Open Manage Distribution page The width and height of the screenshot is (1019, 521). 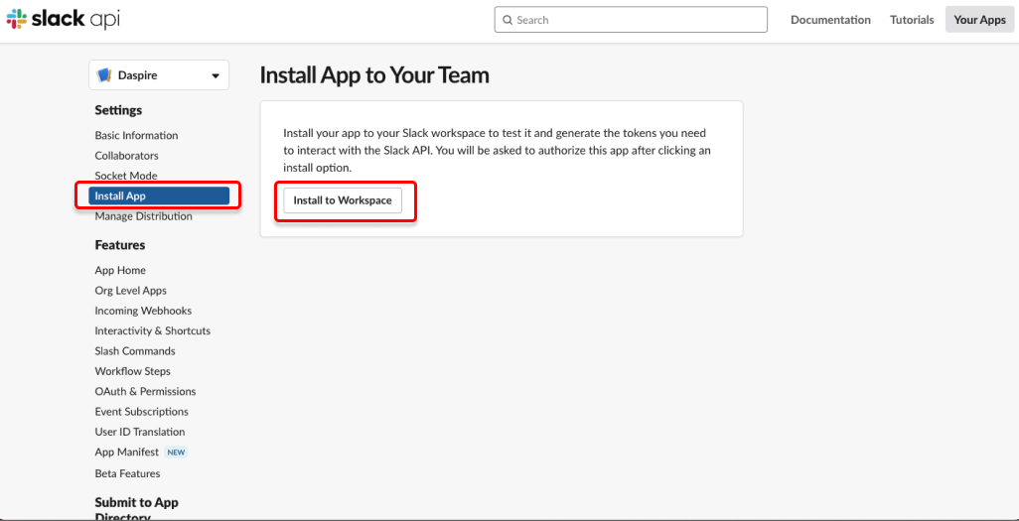[144, 216]
